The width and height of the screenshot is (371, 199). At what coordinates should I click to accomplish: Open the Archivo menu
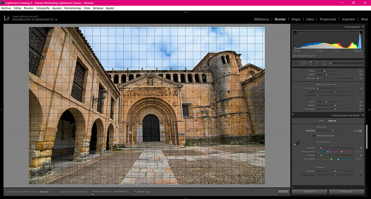(x=6, y=8)
